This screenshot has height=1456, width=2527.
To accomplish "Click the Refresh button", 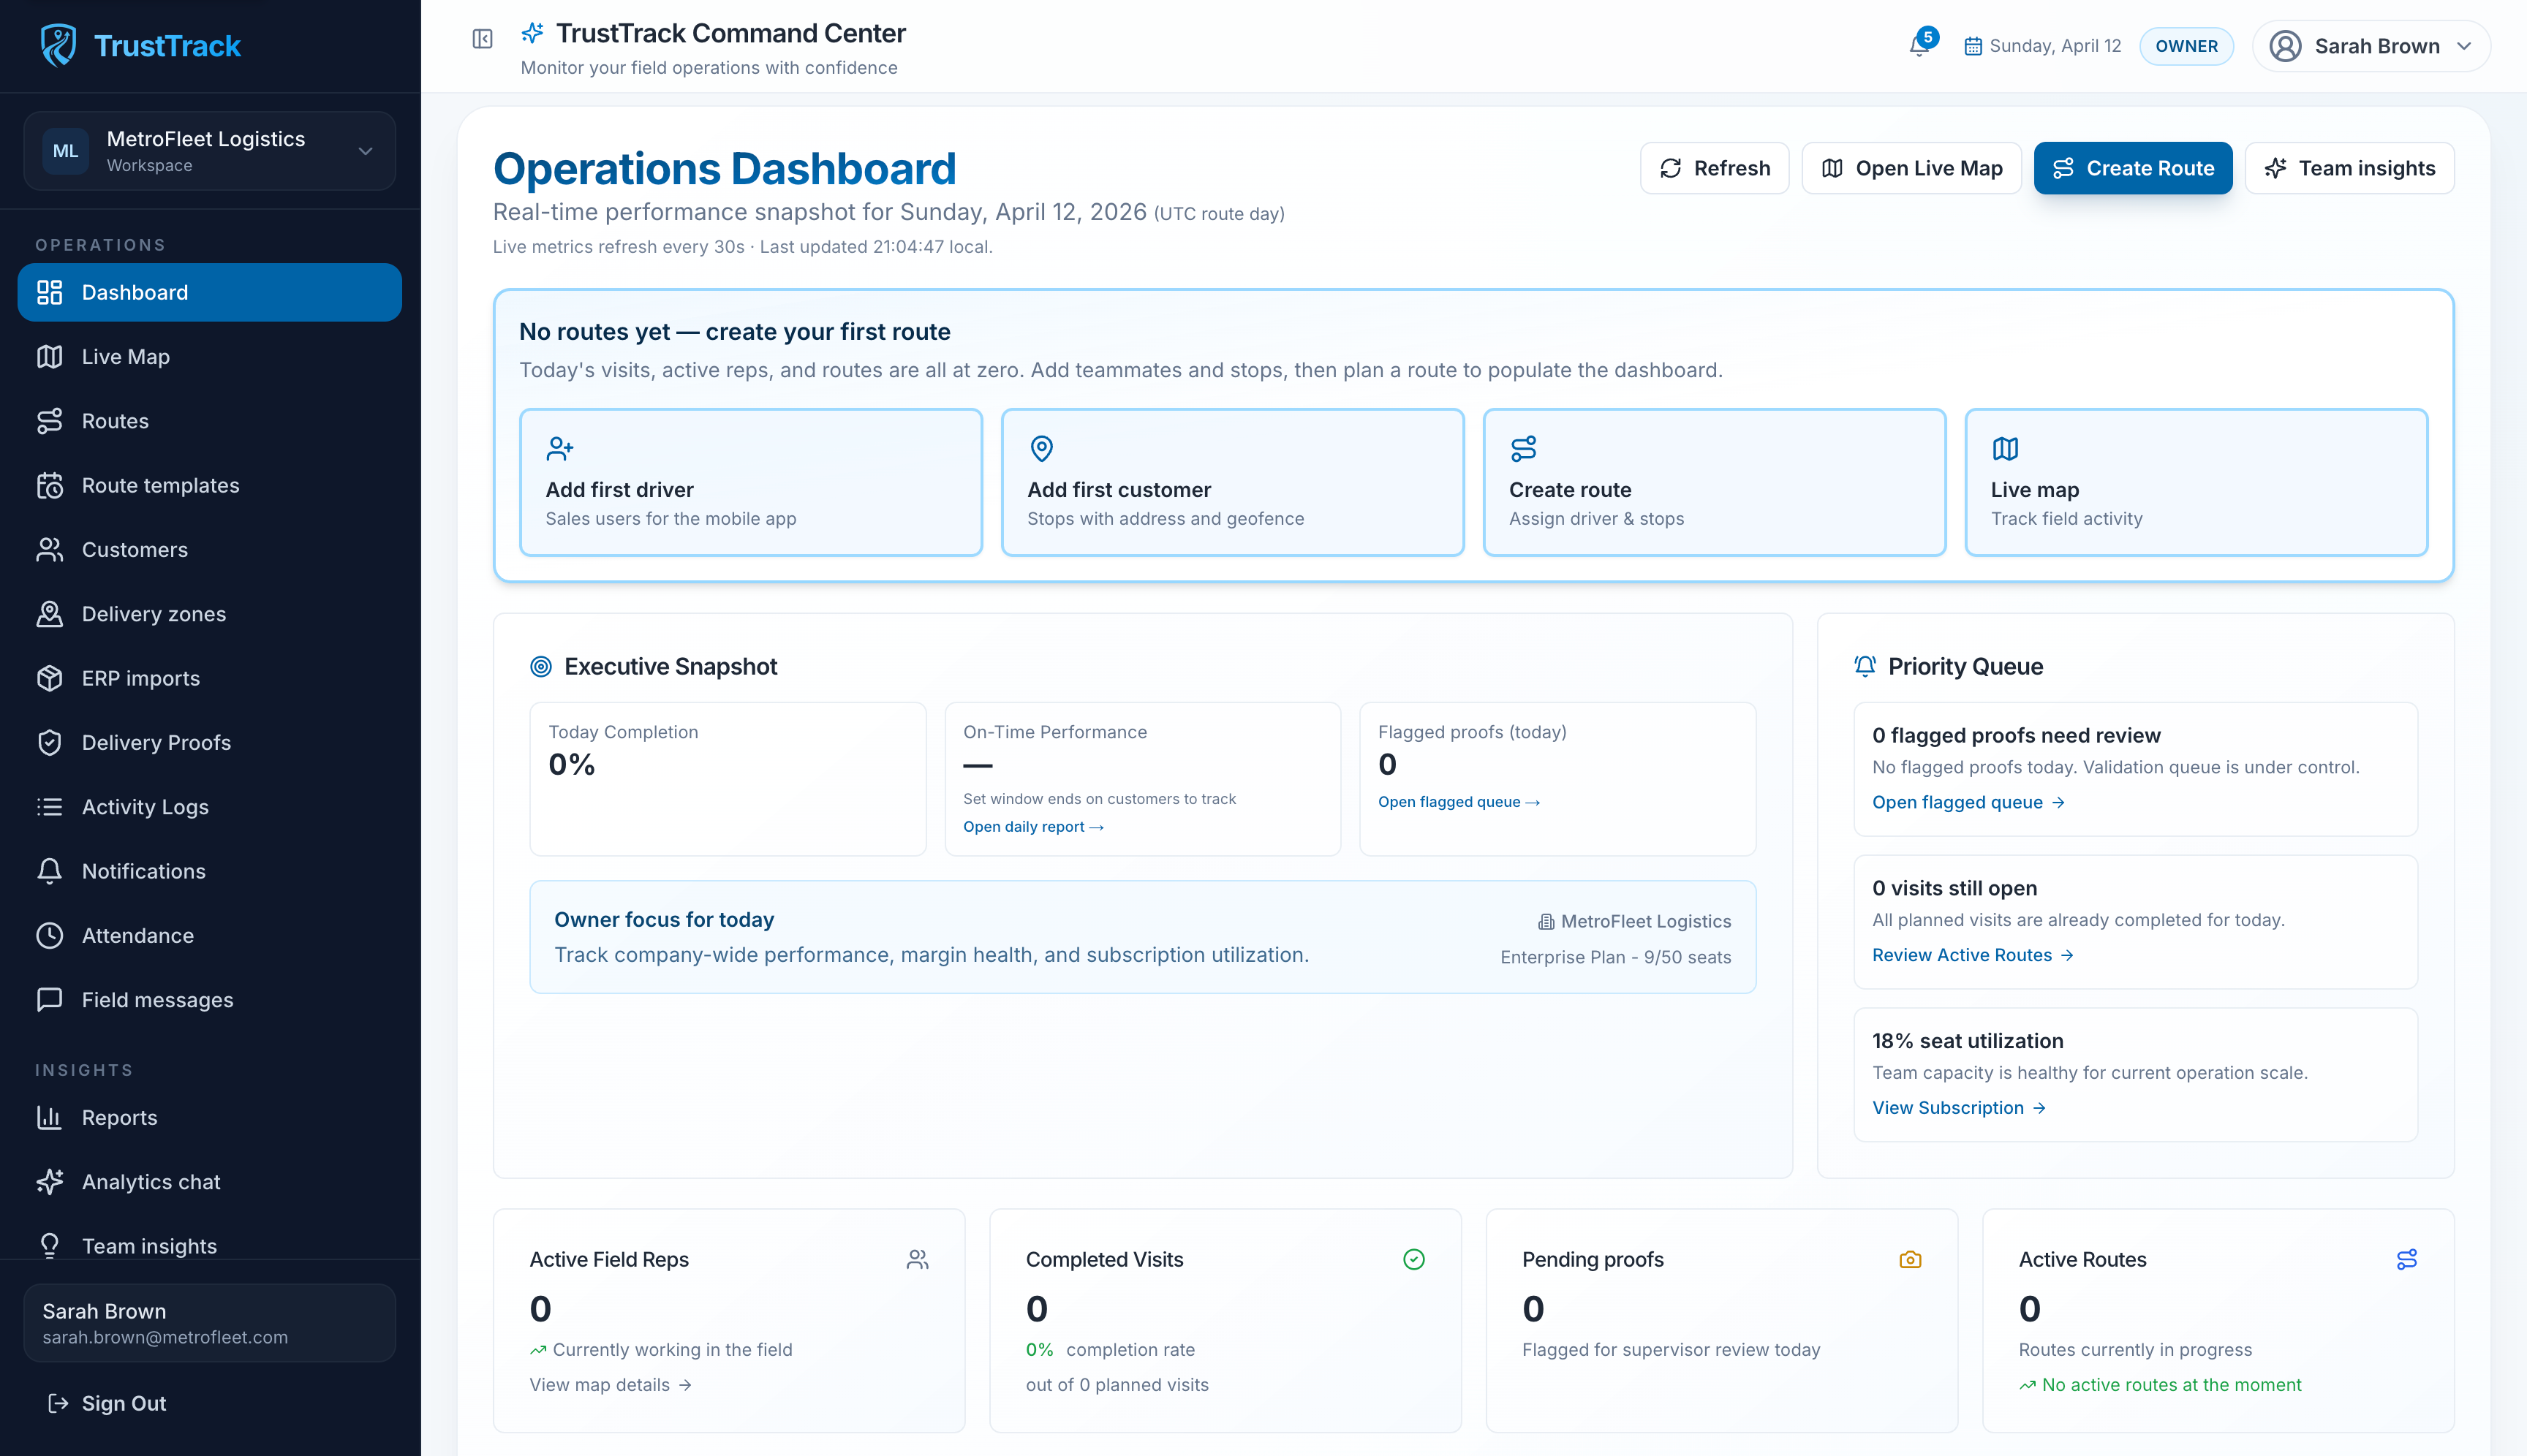I will 1714,168.
